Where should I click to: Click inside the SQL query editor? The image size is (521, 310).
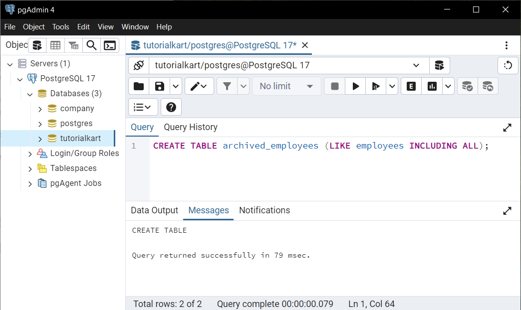point(329,169)
